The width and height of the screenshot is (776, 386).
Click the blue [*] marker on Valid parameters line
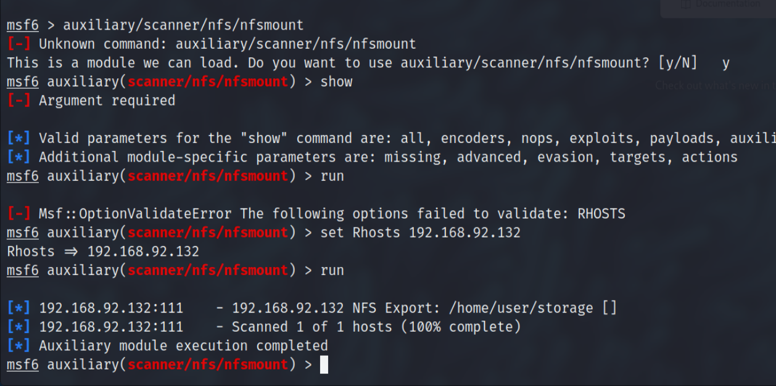pyautogui.click(x=19, y=138)
